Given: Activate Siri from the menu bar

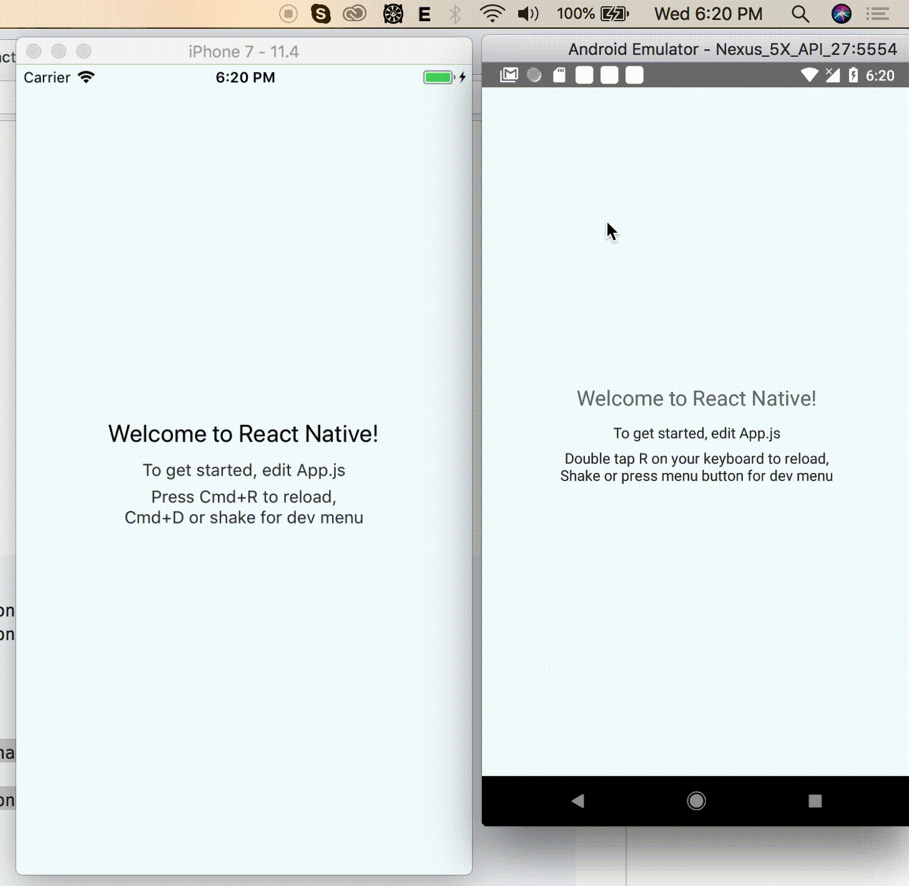Looking at the screenshot, I should click(842, 14).
